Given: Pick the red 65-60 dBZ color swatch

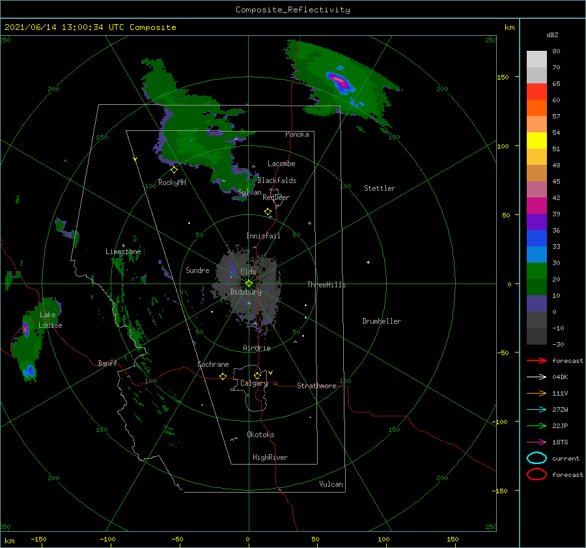Looking at the screenshot, I should click(x=537, y=91).
